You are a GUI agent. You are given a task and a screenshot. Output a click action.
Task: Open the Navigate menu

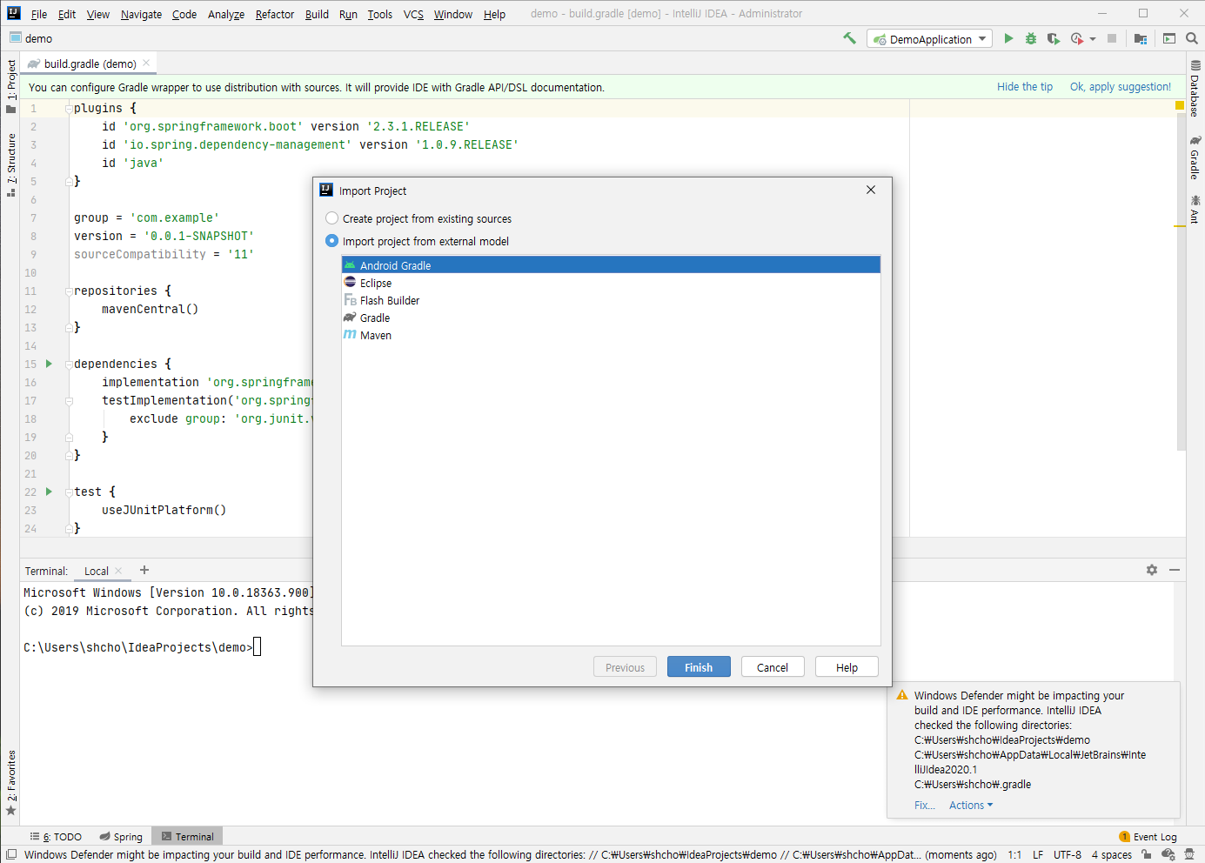click(x=141, y=14)
